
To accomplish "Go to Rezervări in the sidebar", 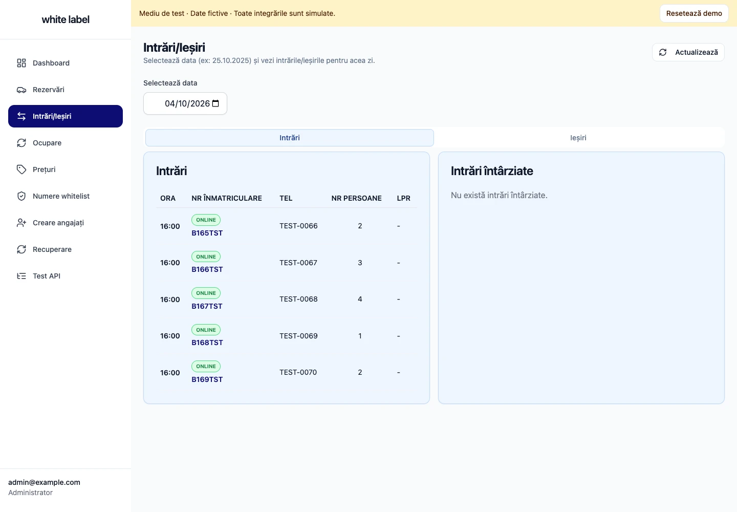I will pos(66,90).
